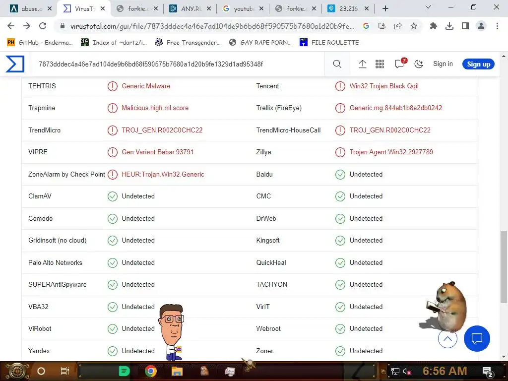The image size is (508, 381).
Task: Click the DrWeb undetected check icon
Action: click(x=340, y=219)
